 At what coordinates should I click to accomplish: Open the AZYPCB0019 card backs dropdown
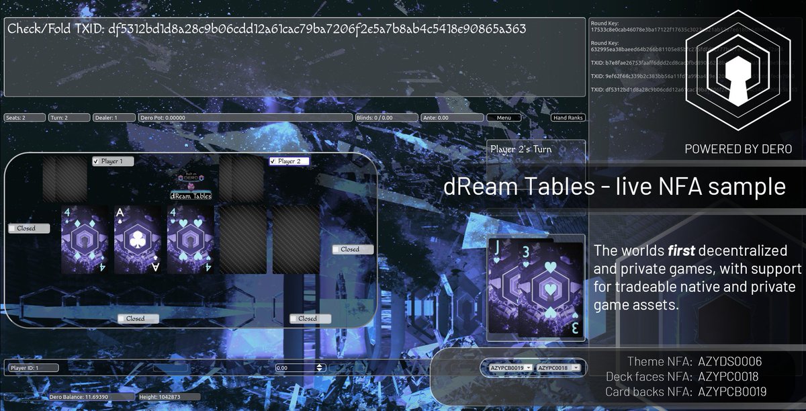coord(511,368)
